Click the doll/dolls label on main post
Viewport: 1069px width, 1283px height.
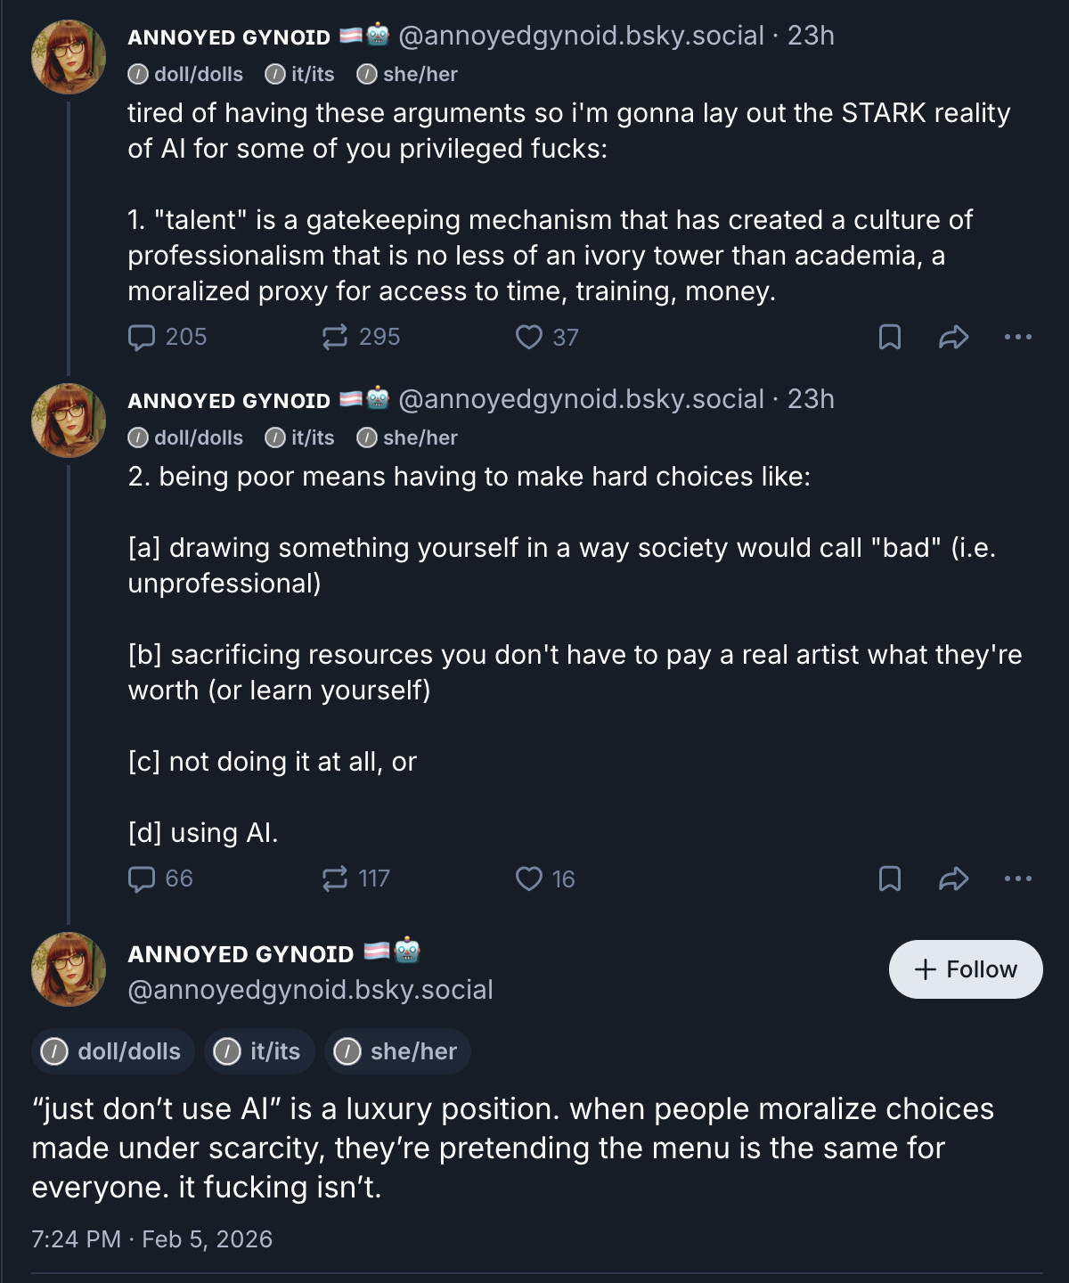point(112,1051)
